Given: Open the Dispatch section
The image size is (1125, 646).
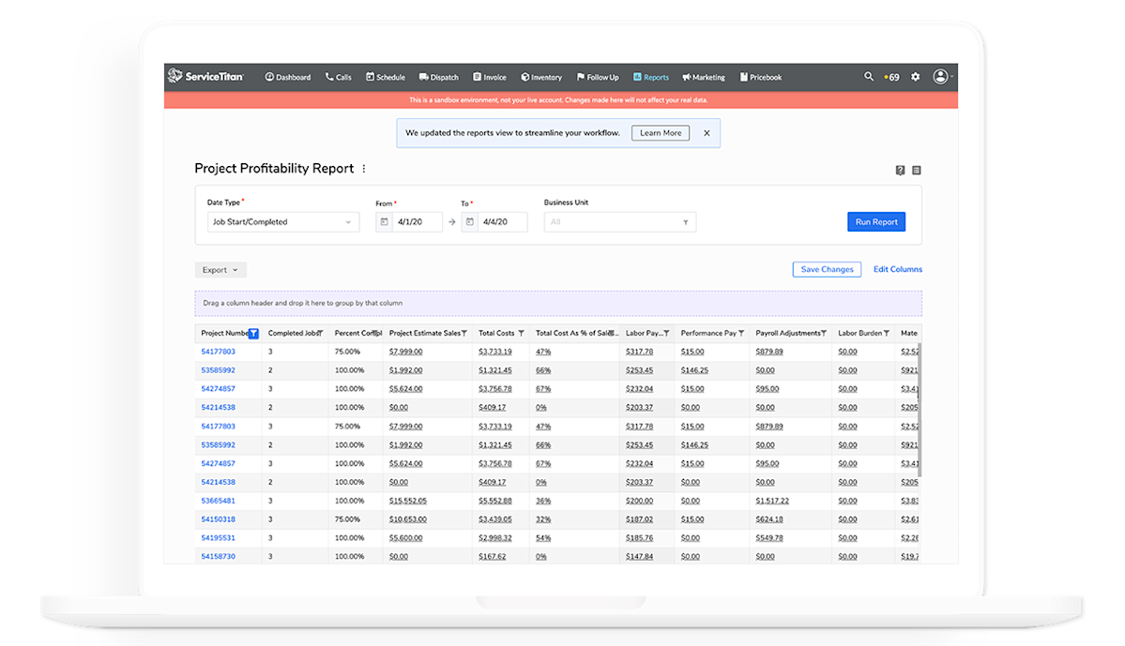Looking at the screenshot, I should coord(438,77).
